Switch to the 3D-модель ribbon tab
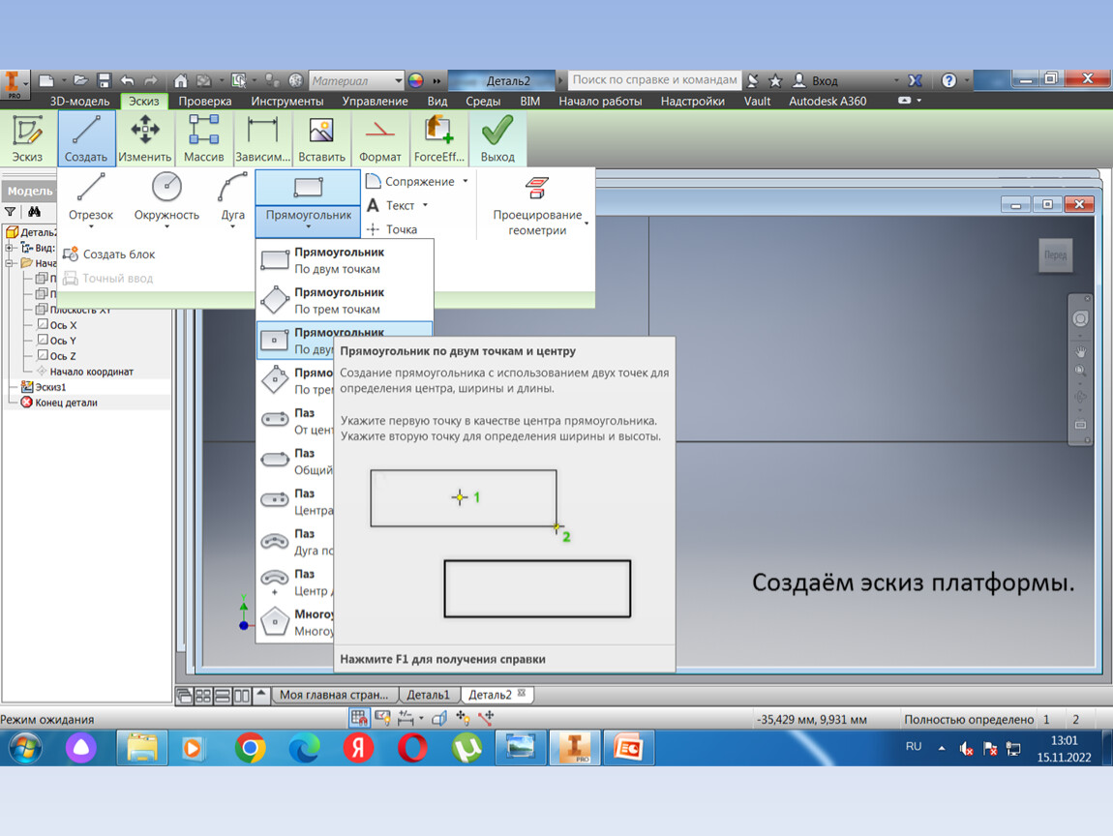Screen dimensions: 1113x836 [79, 101]
